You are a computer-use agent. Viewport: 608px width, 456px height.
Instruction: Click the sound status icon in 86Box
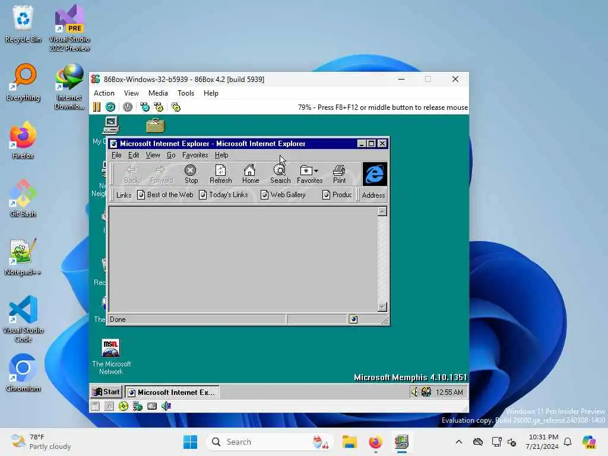coord(166,406)
